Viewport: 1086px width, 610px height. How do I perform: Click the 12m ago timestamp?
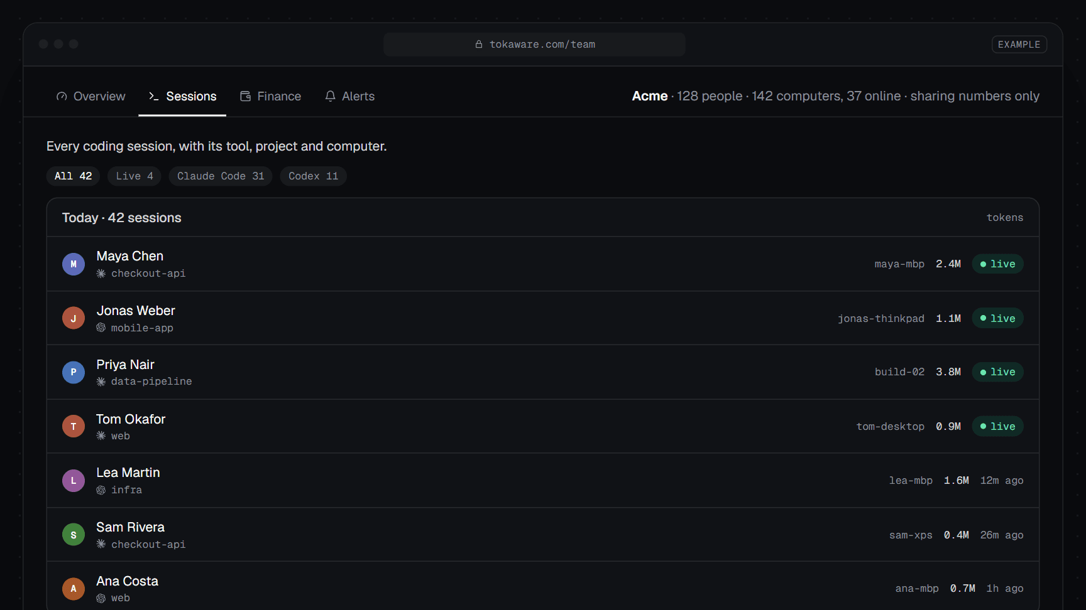1002,481
